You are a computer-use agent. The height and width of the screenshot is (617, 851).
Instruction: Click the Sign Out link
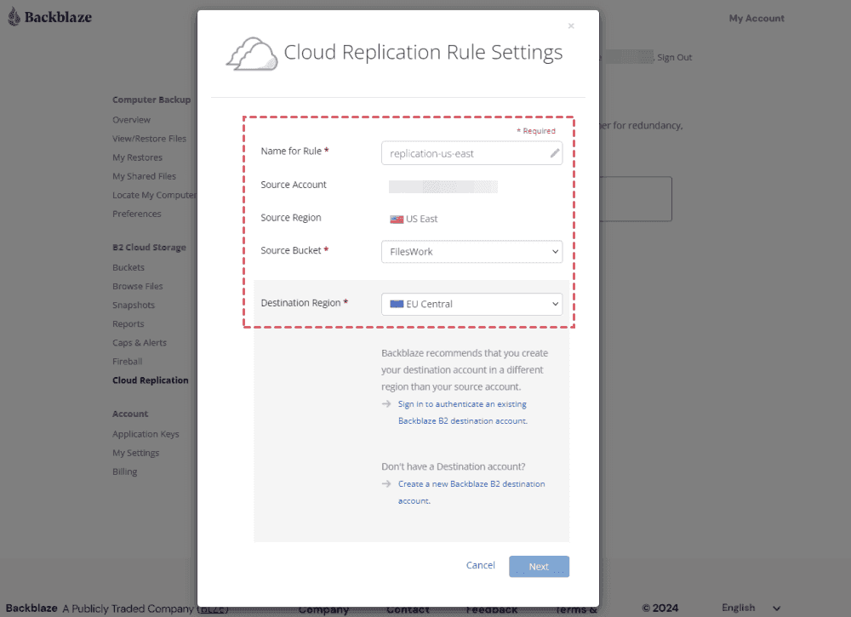coord(675,57)
